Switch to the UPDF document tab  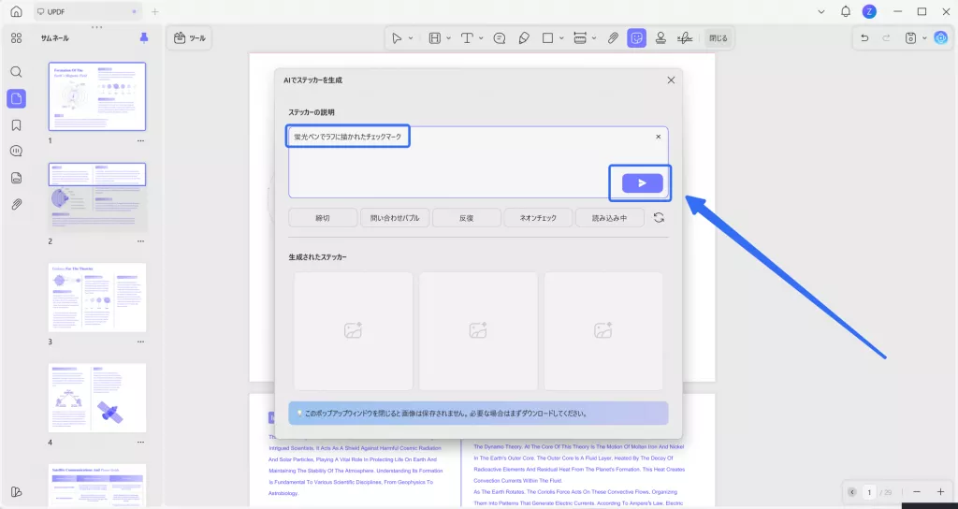point(88,11)
